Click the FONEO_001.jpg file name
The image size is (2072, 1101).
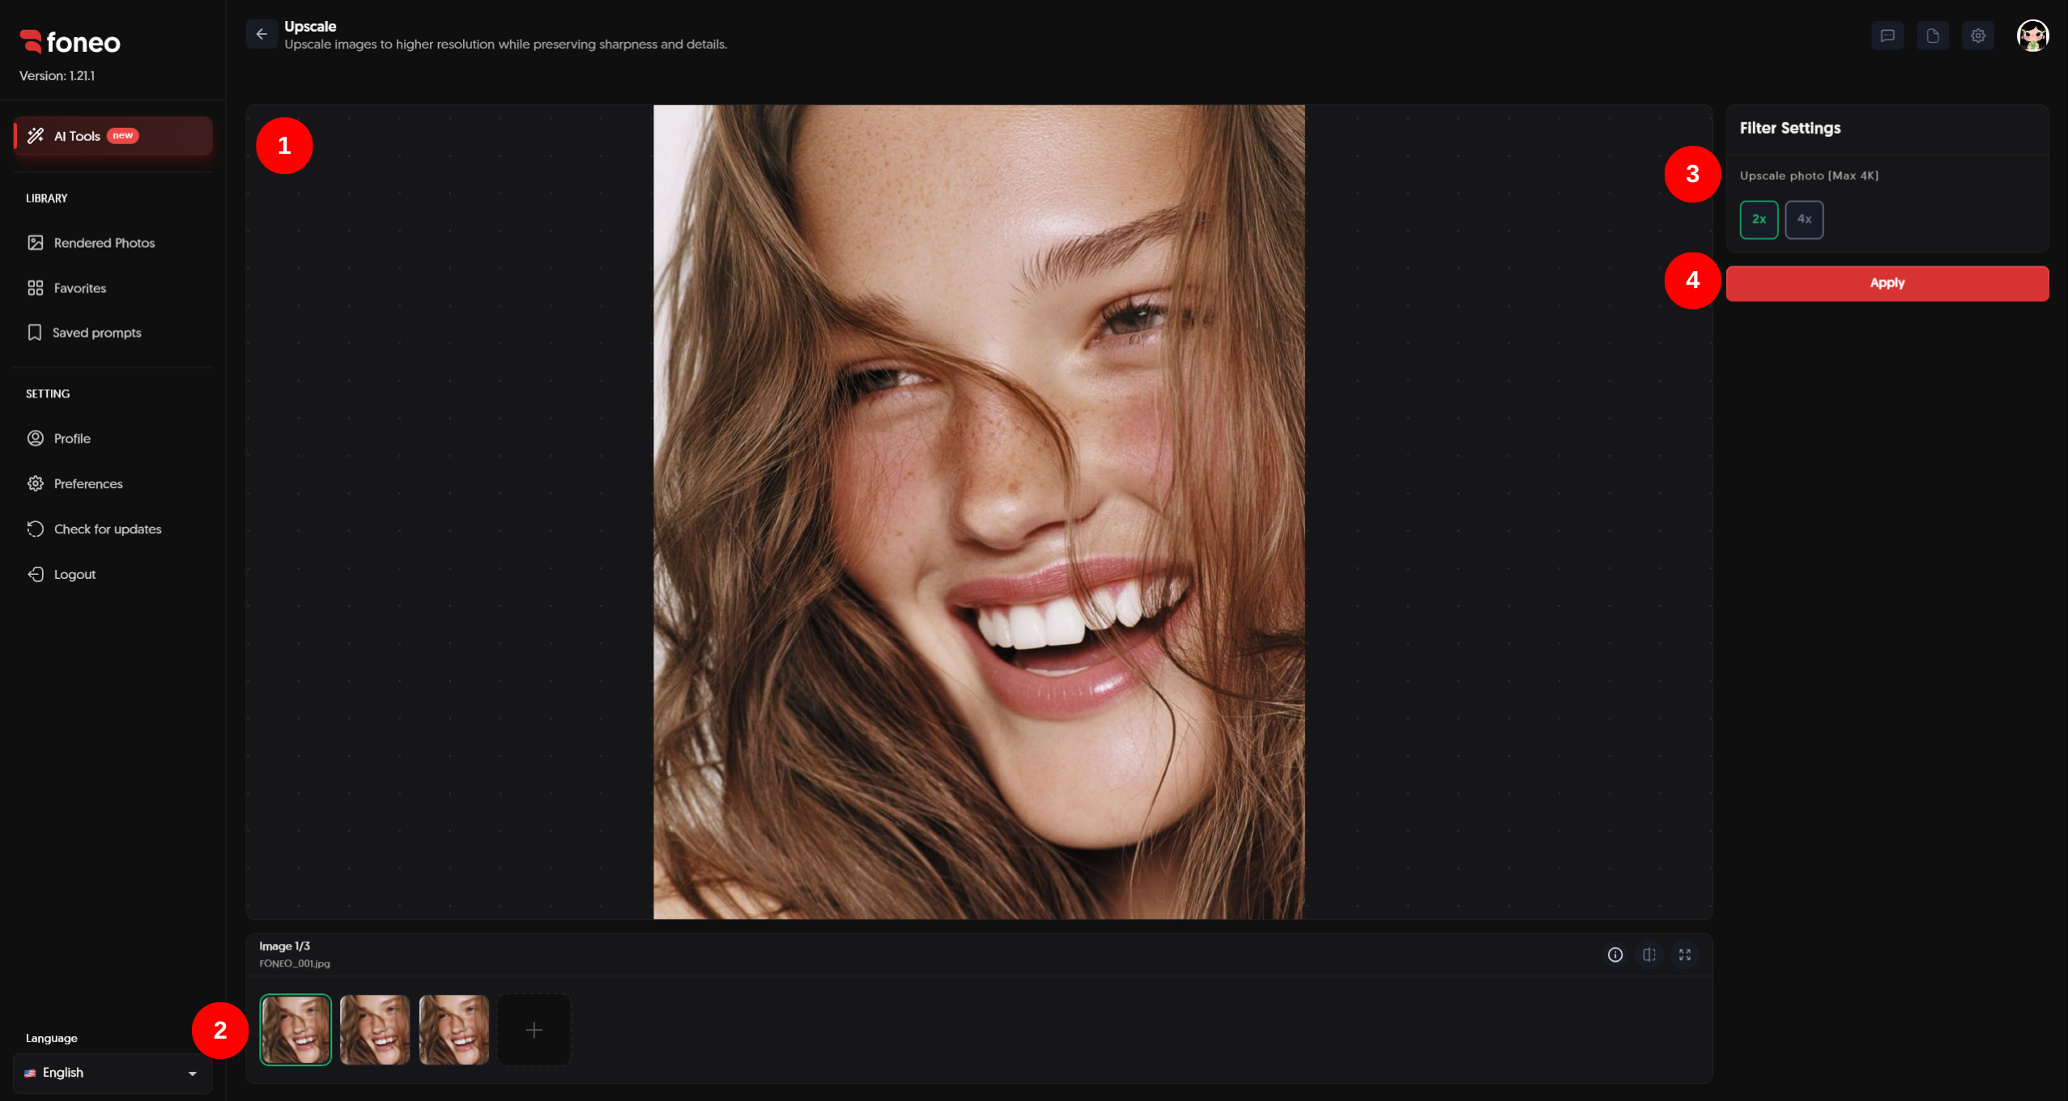(295, 965)
